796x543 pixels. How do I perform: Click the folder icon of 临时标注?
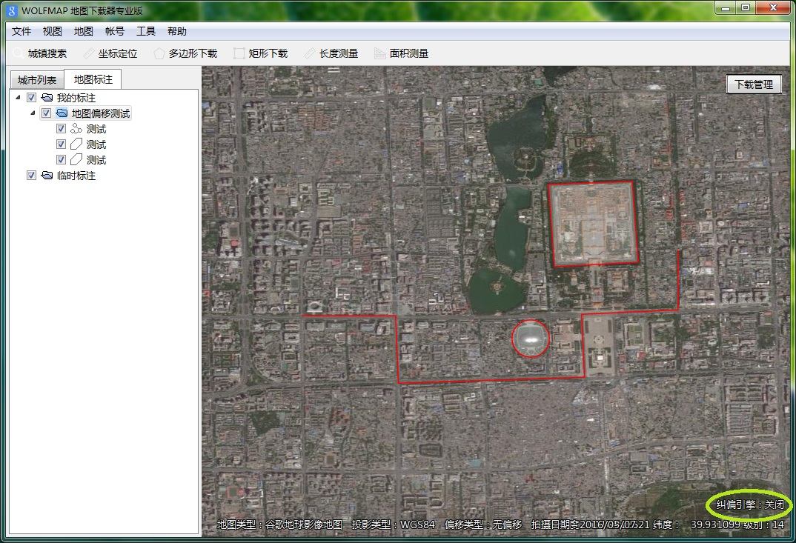coord(47,176)
